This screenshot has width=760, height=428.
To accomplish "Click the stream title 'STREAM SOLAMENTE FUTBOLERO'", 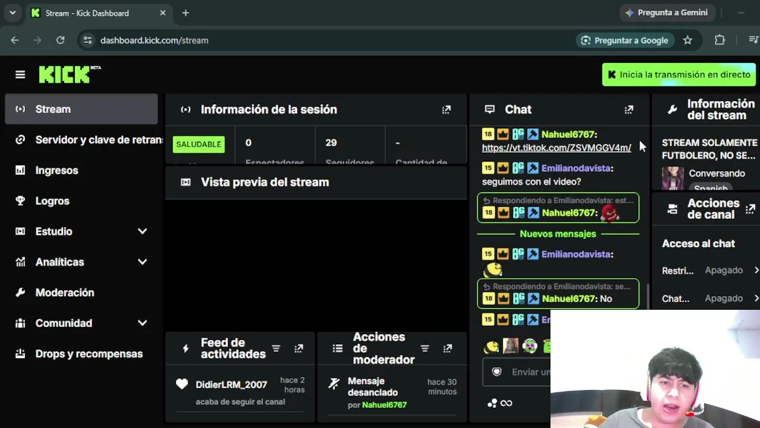I will click(710, 149).
